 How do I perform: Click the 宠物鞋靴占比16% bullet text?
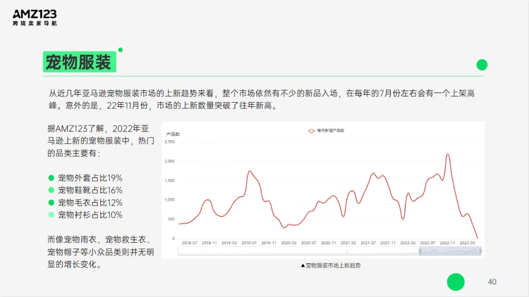(90, 190)
